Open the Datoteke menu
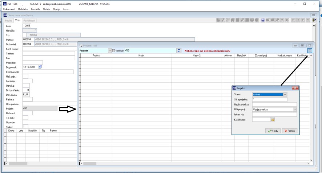Screen dimensions: 322x173 click(x=23, y=9)
